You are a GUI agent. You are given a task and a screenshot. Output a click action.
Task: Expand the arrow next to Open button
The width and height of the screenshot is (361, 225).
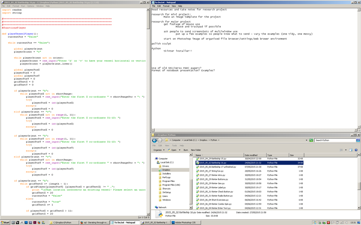coord(180,150)
